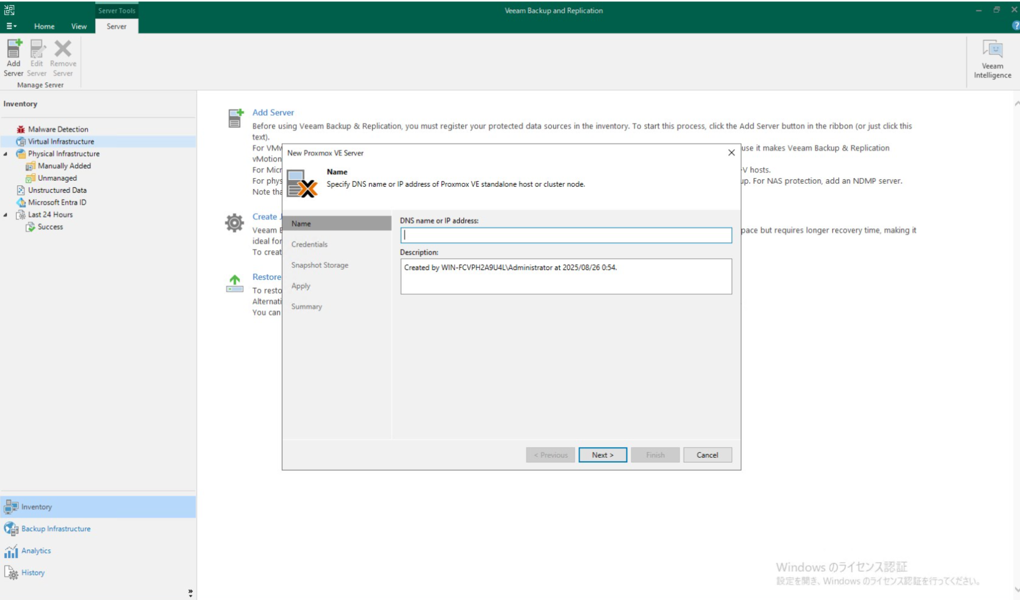Select the Unmanaged tree item
Screen dimensions: 1020x600
57,178
